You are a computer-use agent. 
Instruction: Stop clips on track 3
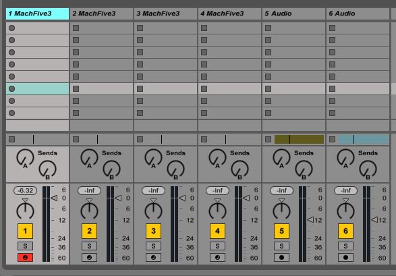(140, 139)
